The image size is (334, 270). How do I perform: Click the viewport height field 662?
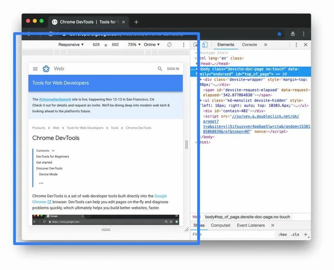[115, 45]
